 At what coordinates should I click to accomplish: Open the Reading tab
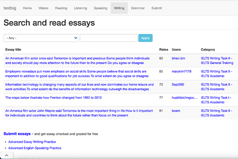[x=61, y=8]
